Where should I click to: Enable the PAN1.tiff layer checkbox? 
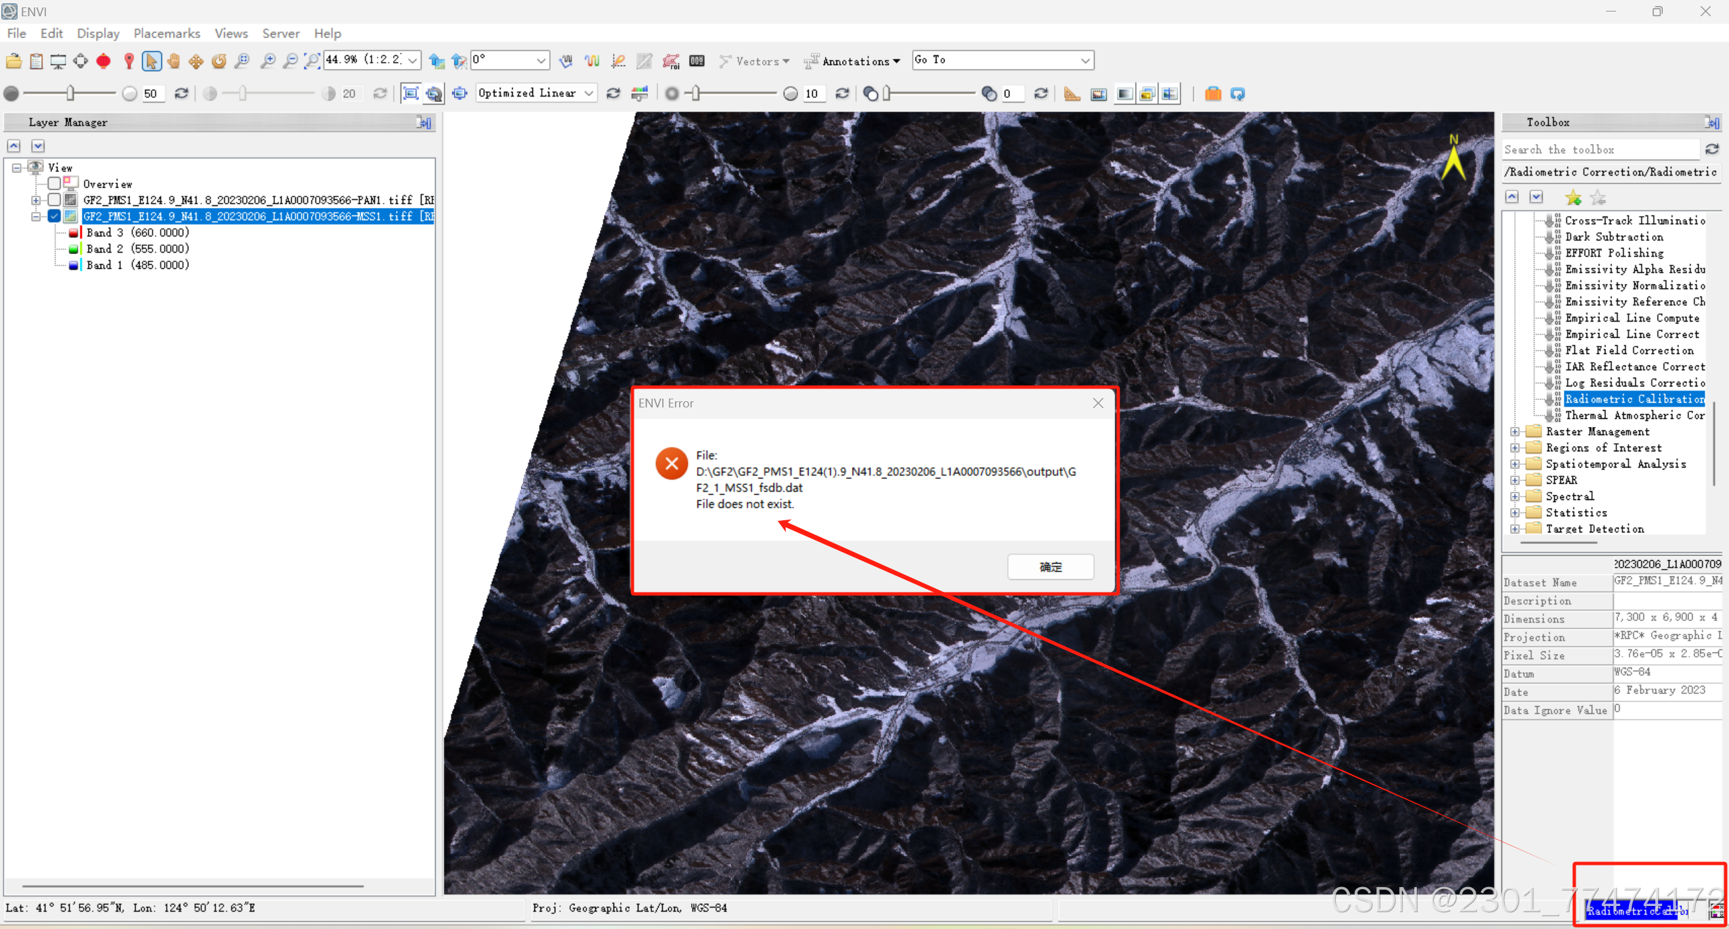(x=55, y=200)
